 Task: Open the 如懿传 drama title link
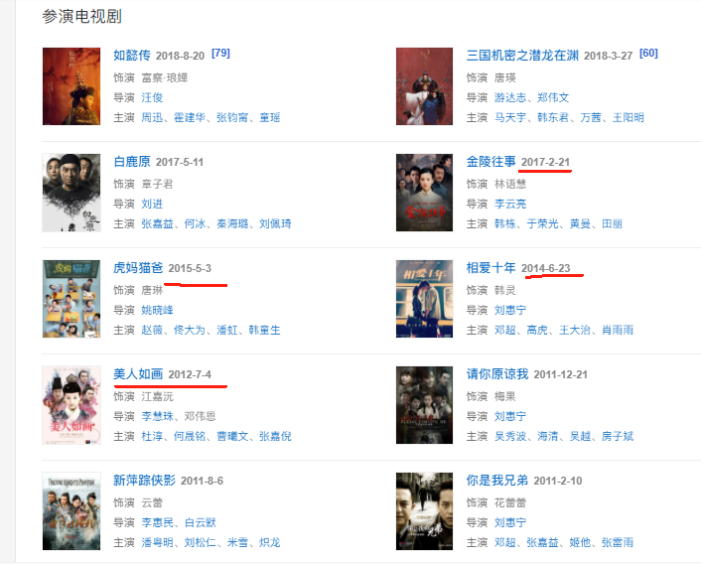tap(132, 55)
